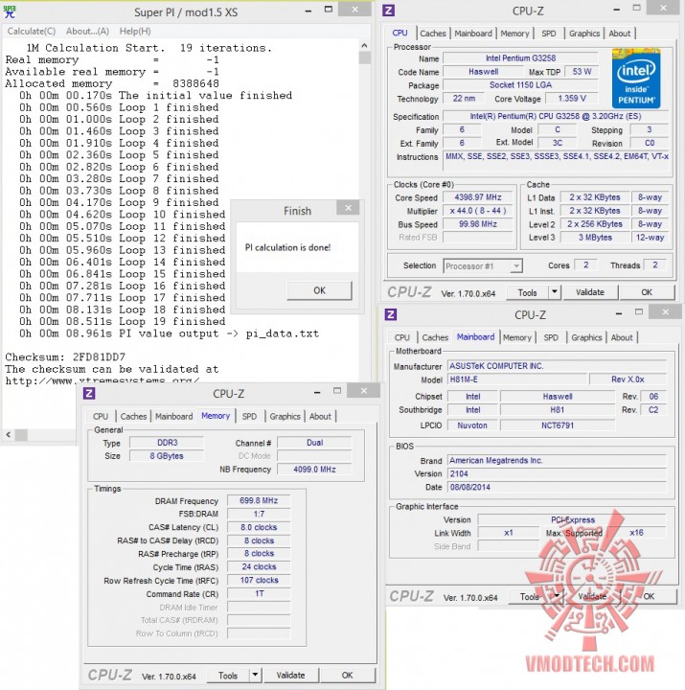Select CPU tab in the Memory window

(101, 416)
